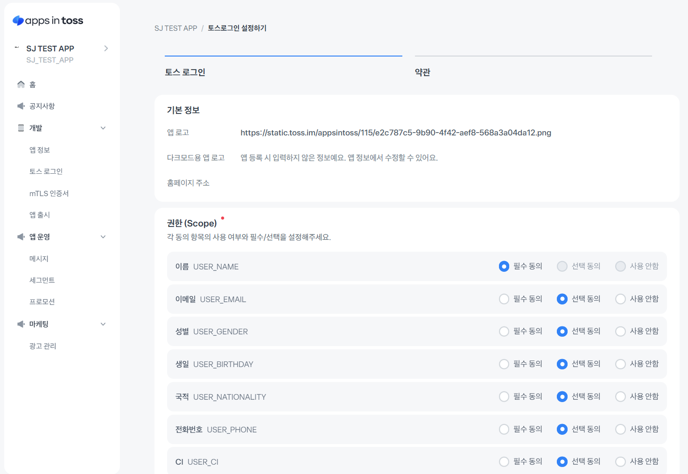Open SJ TEST APP switcher chevron

coord(106,49)
